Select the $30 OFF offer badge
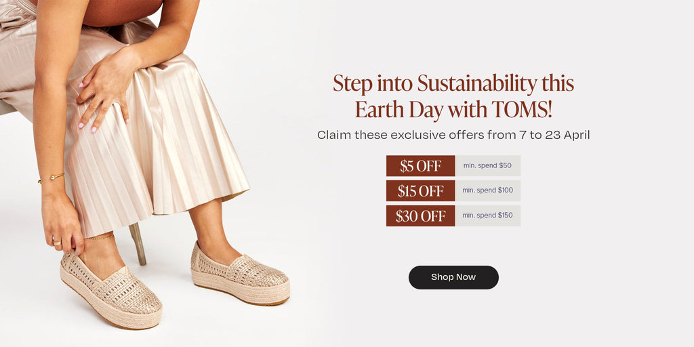Viewport: 694px width, 347px height. click(420, 216)
